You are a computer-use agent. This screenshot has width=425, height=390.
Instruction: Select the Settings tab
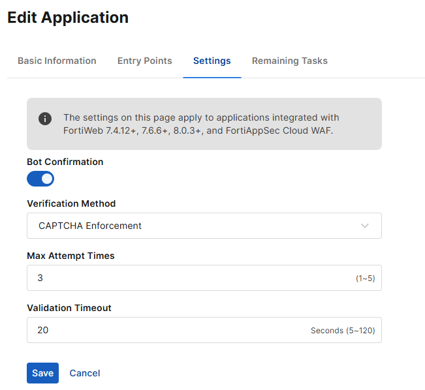click(x=212, y=61)
